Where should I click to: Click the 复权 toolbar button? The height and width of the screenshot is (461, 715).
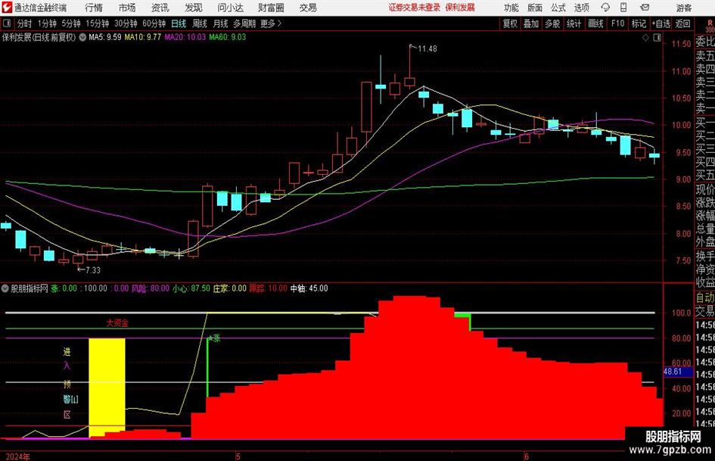click(510, 23)
